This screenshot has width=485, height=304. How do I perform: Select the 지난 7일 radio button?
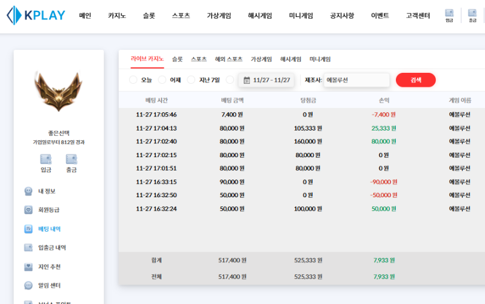pos(191,80)
